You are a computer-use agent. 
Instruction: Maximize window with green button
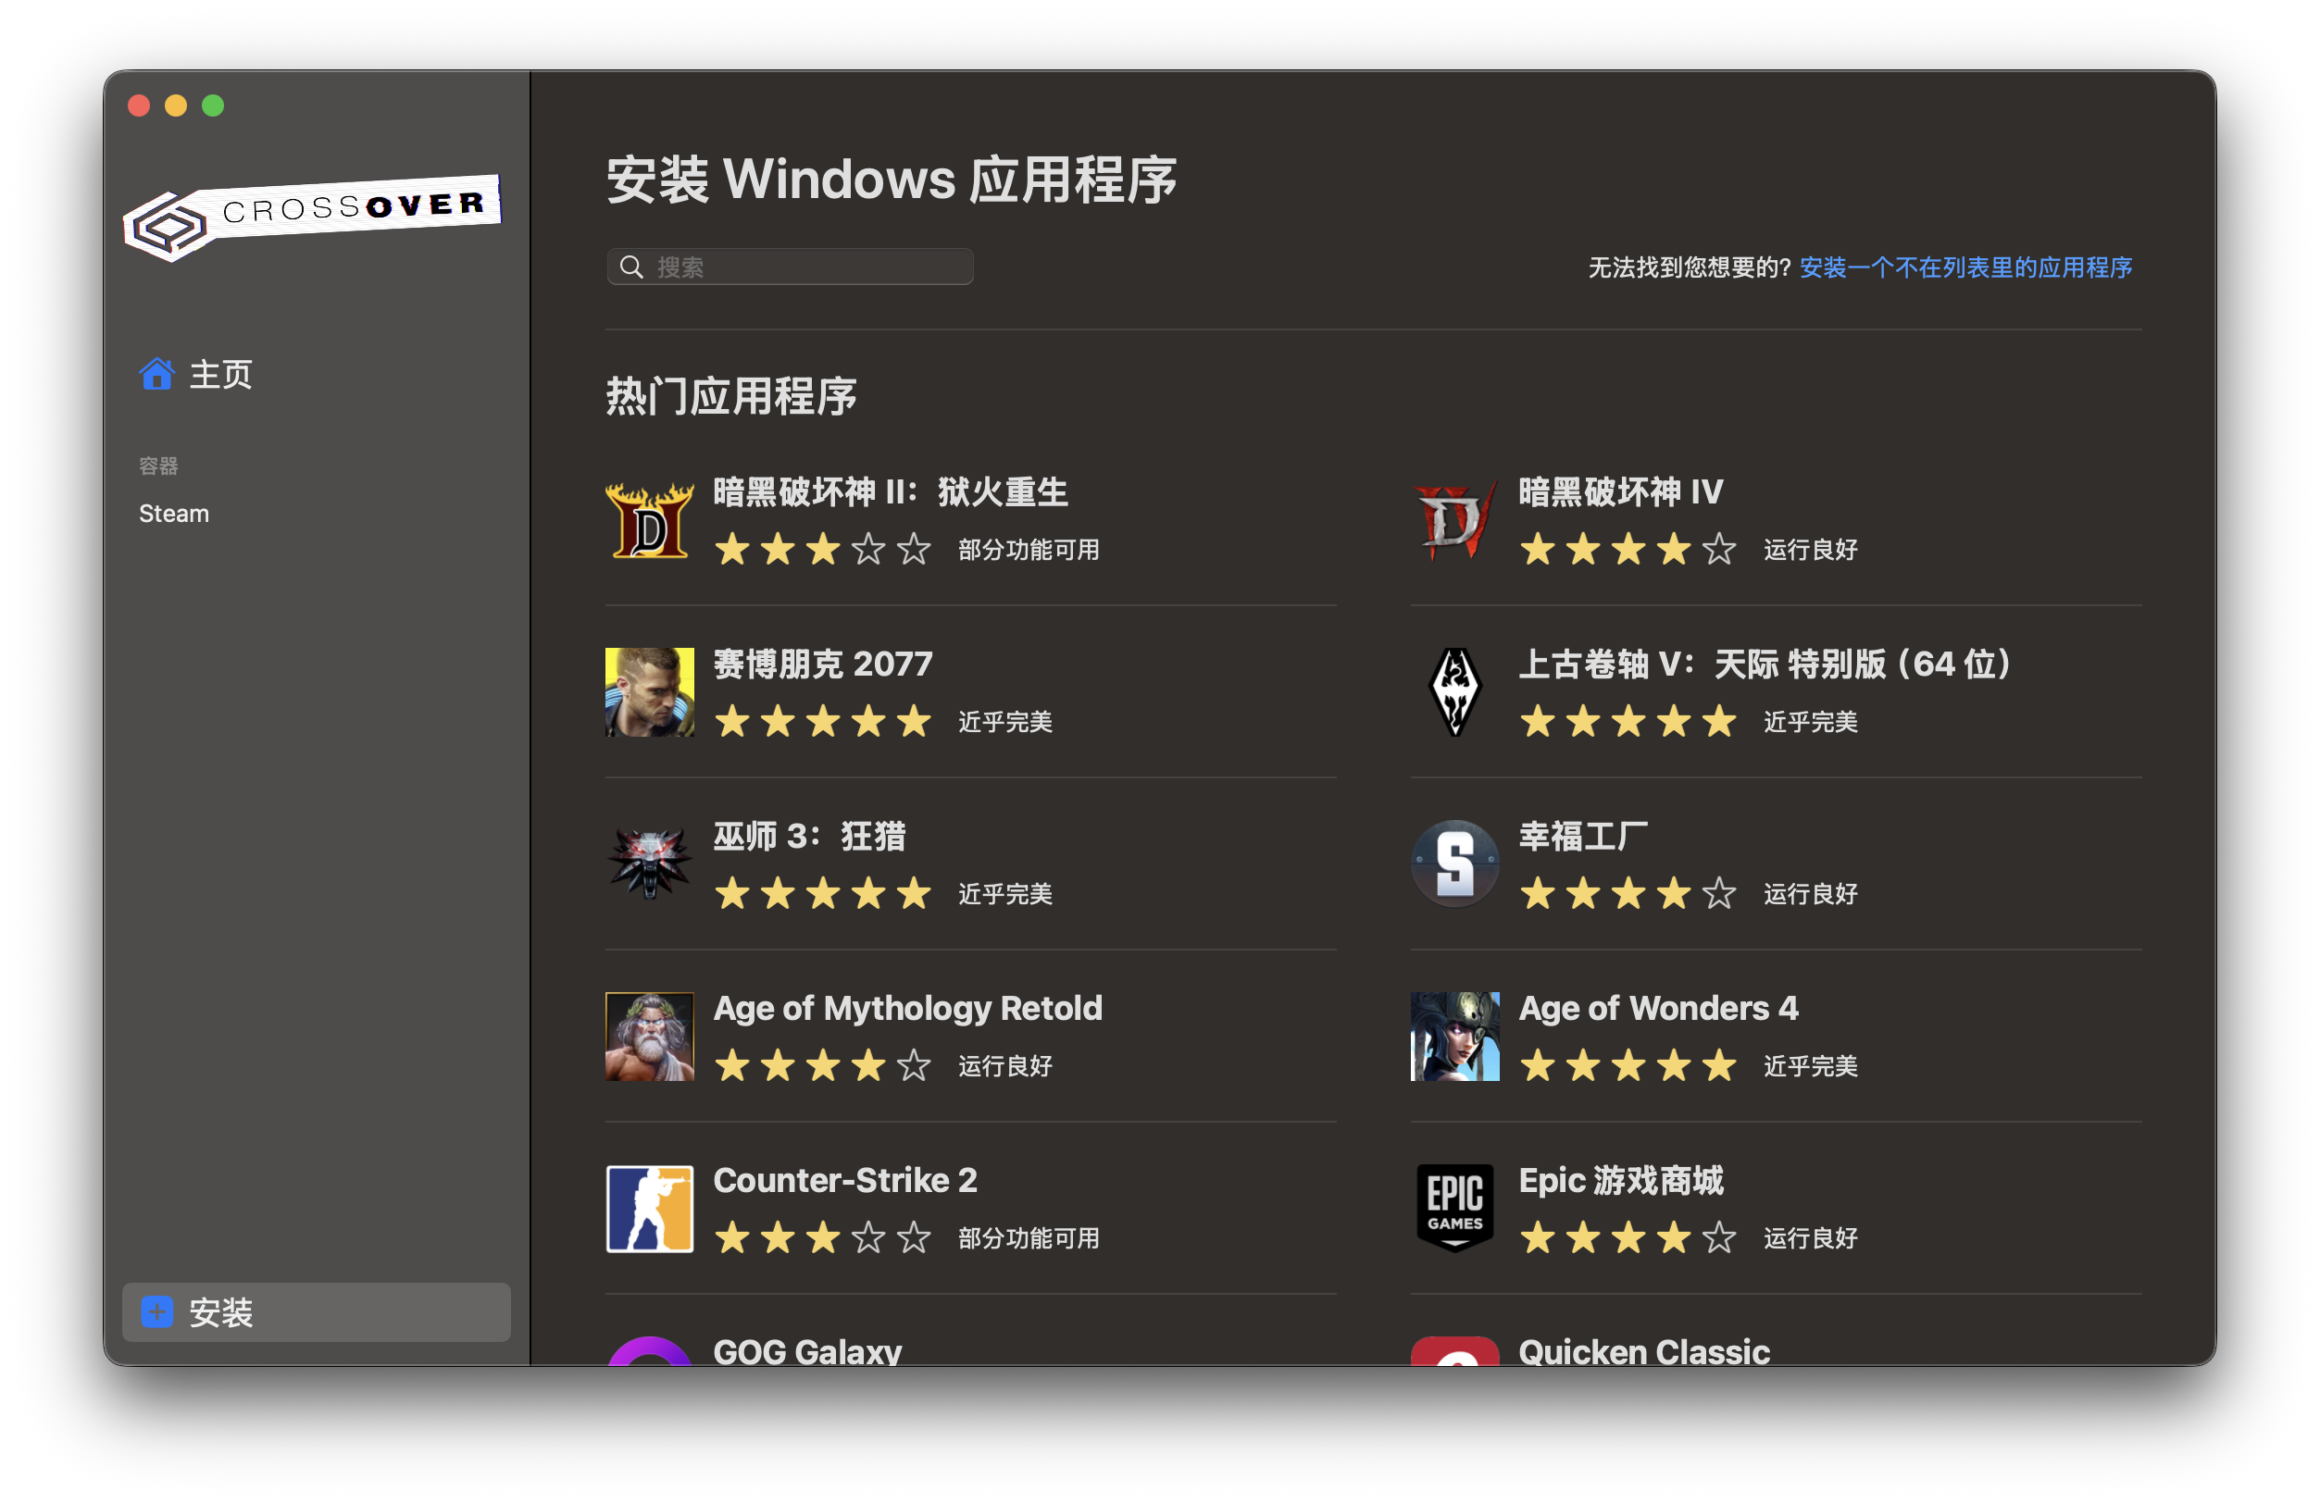tap(213, 106)
